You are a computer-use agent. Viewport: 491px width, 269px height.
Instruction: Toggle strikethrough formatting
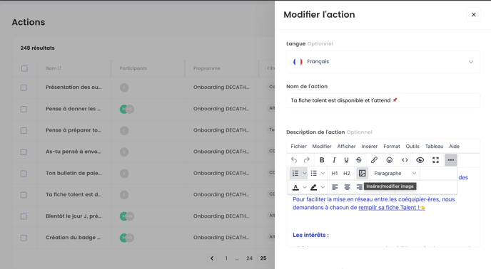[359, 160]
